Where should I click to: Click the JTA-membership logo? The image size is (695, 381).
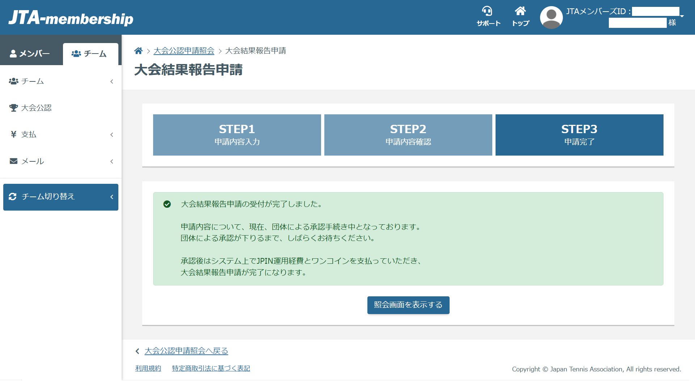71,18
